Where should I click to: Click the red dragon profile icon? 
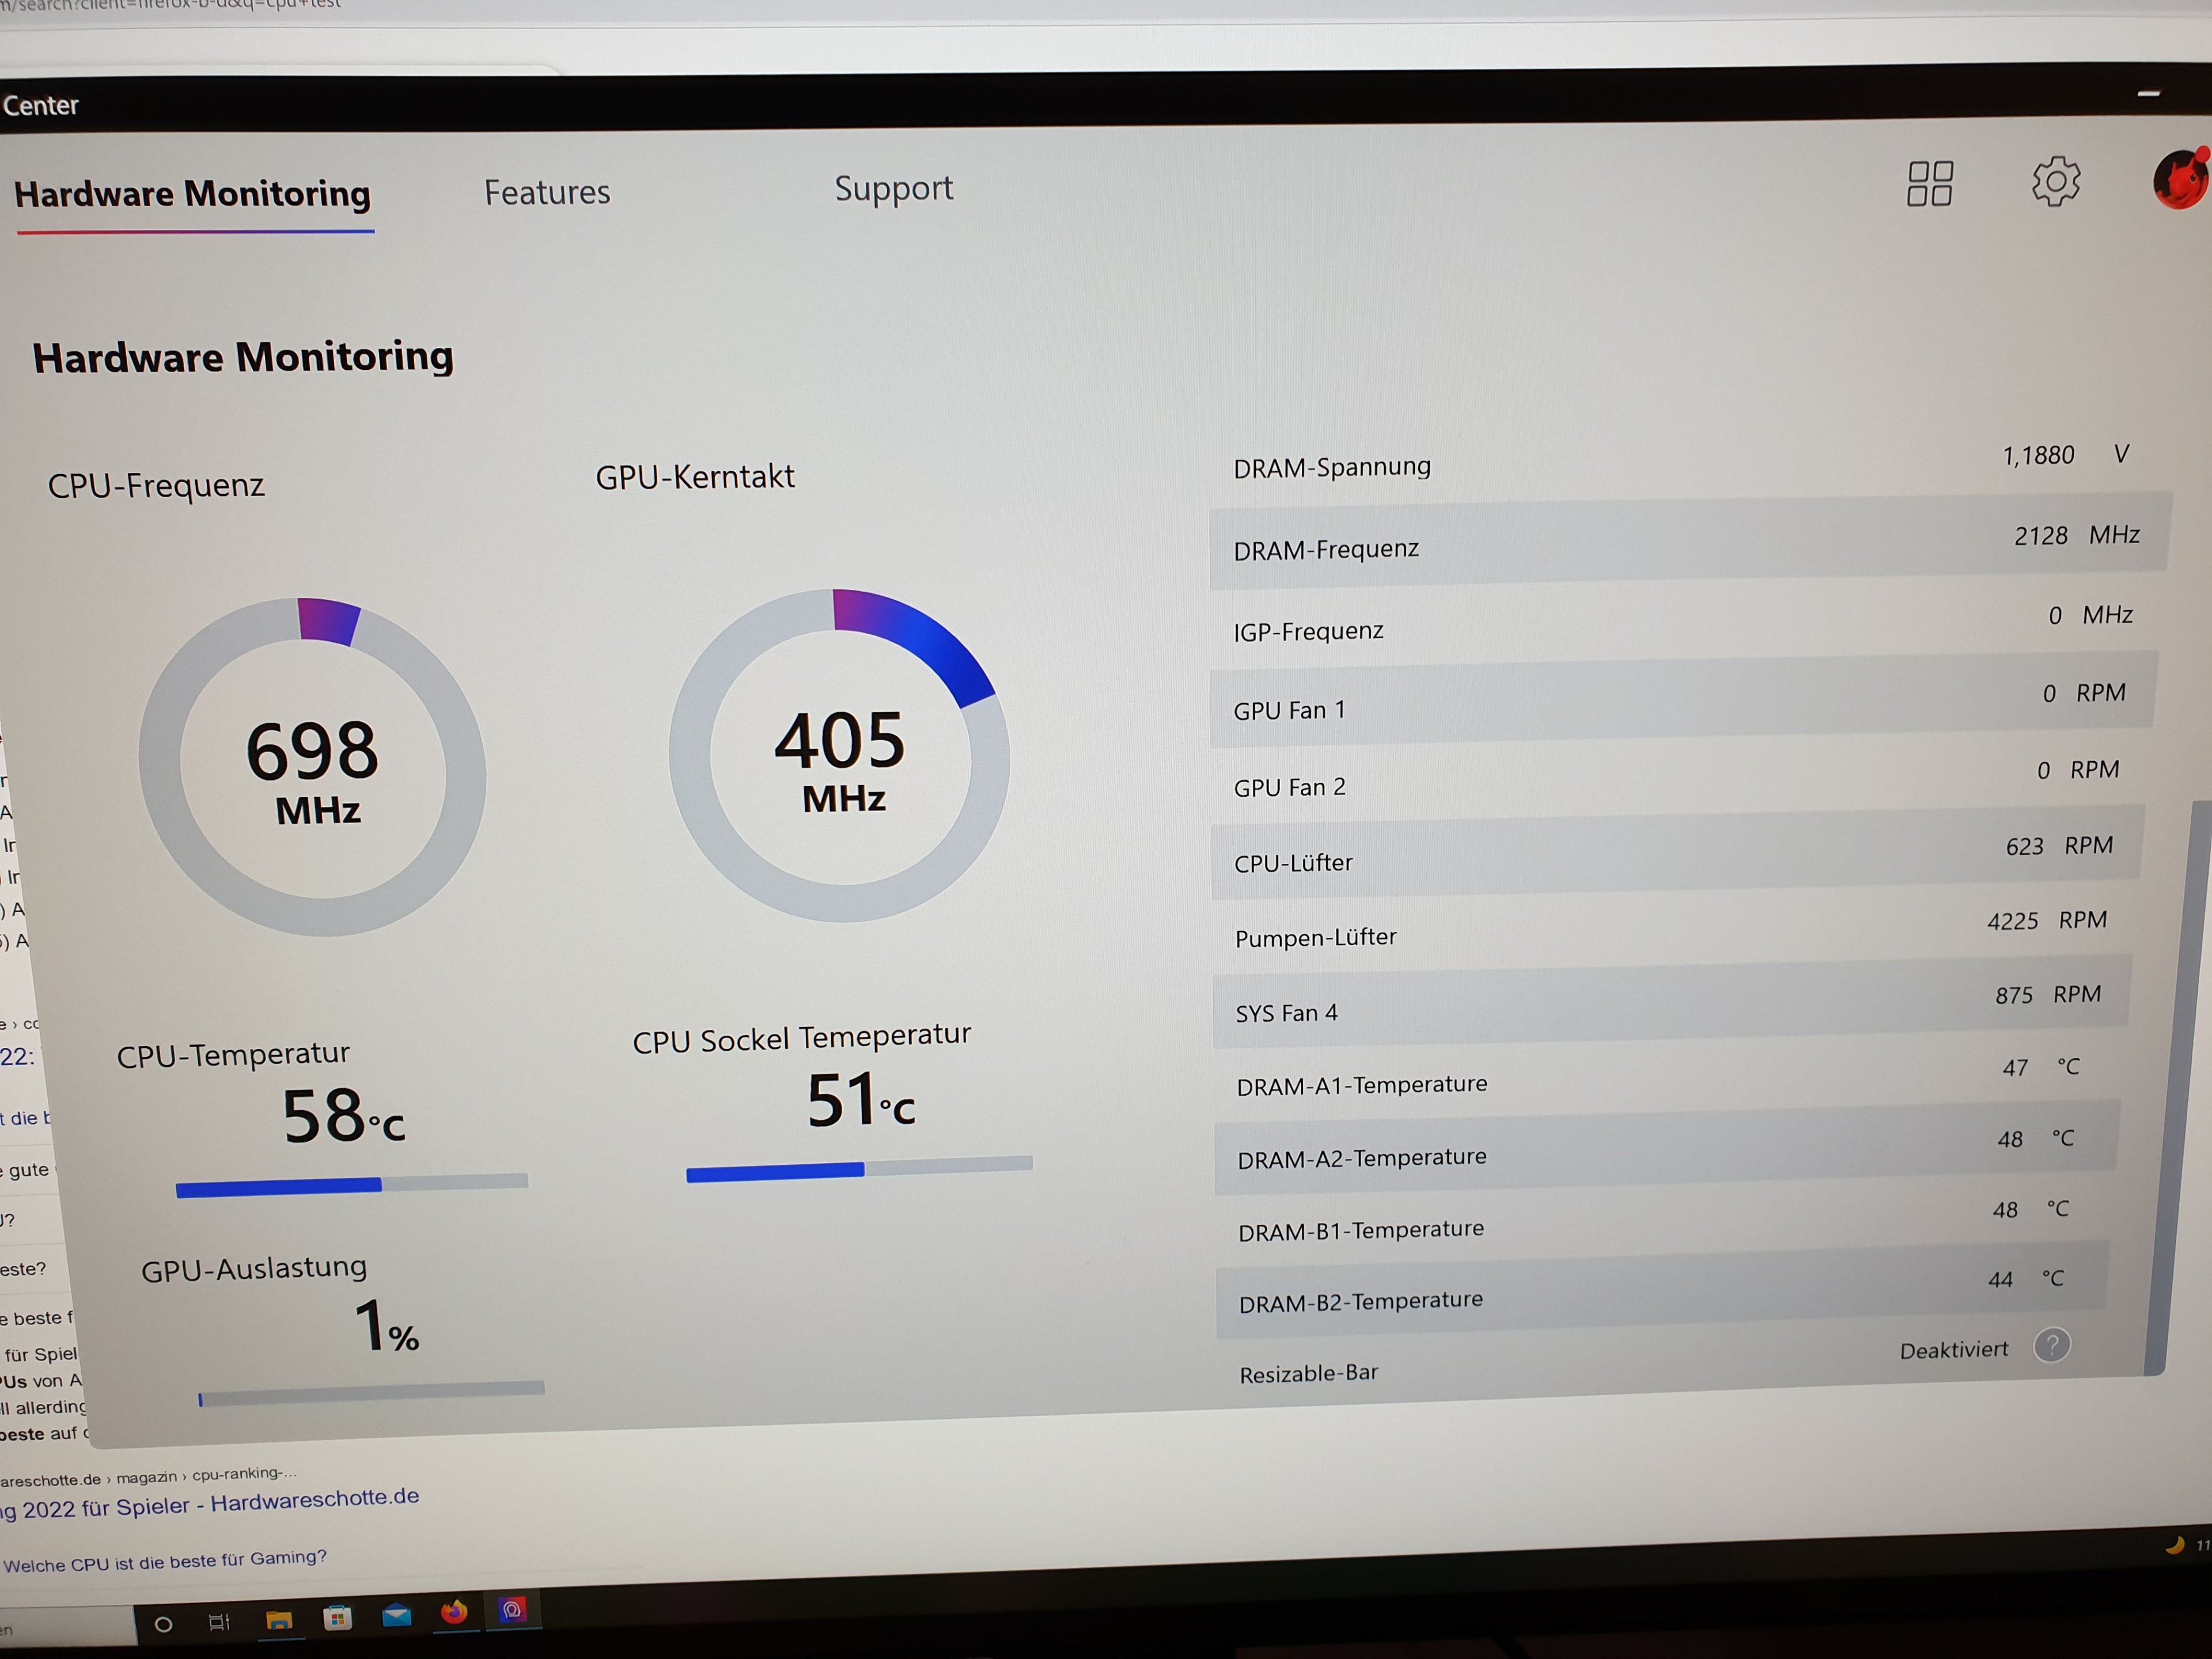tap(2179, 180)
